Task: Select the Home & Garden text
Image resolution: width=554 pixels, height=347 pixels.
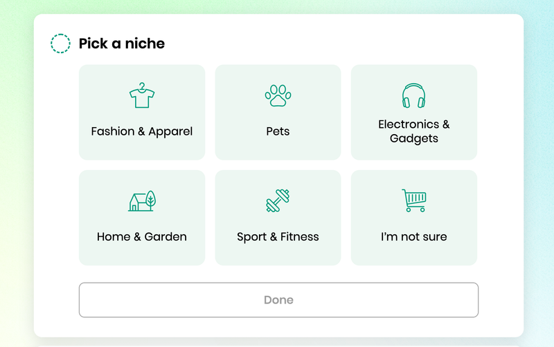Action: tap(142, 236)
